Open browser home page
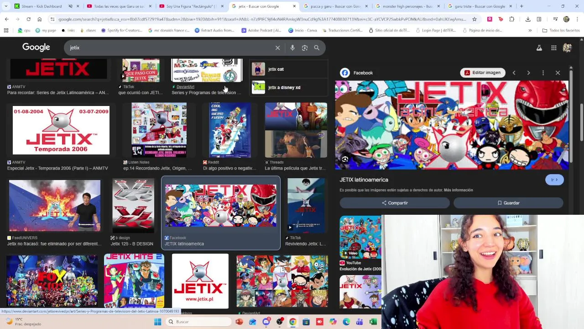 (40, 19)
